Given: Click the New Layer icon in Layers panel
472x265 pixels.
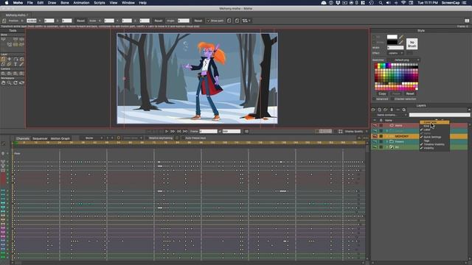Looking at the screenshot, I should click(373, 110).
